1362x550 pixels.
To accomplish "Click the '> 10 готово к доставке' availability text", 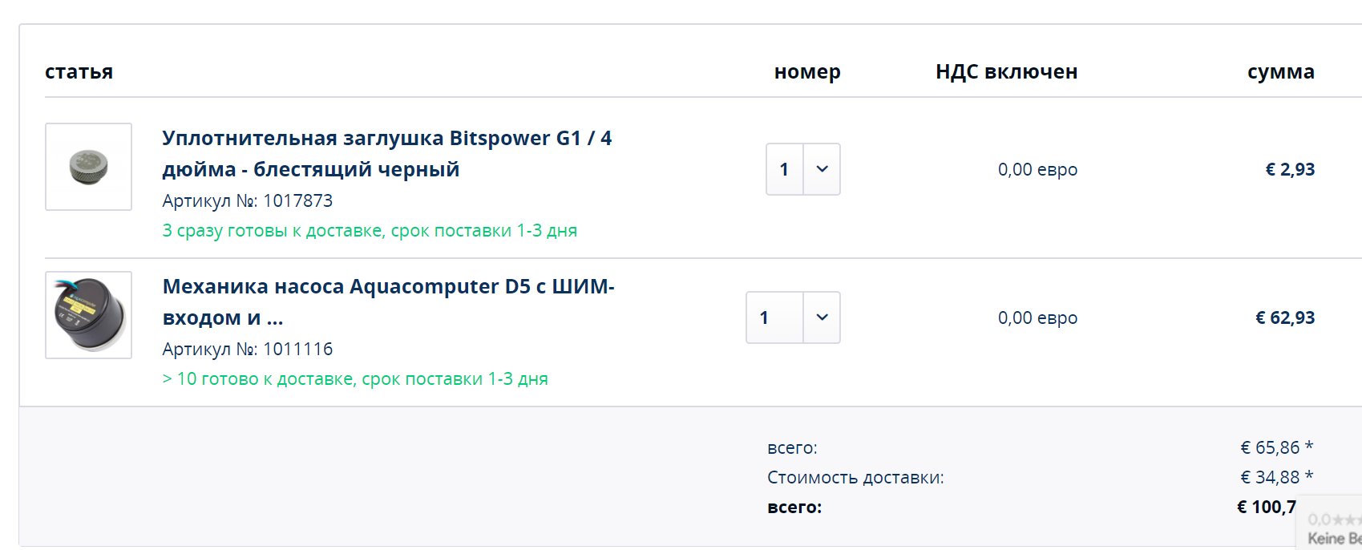I will click(355, 379).
